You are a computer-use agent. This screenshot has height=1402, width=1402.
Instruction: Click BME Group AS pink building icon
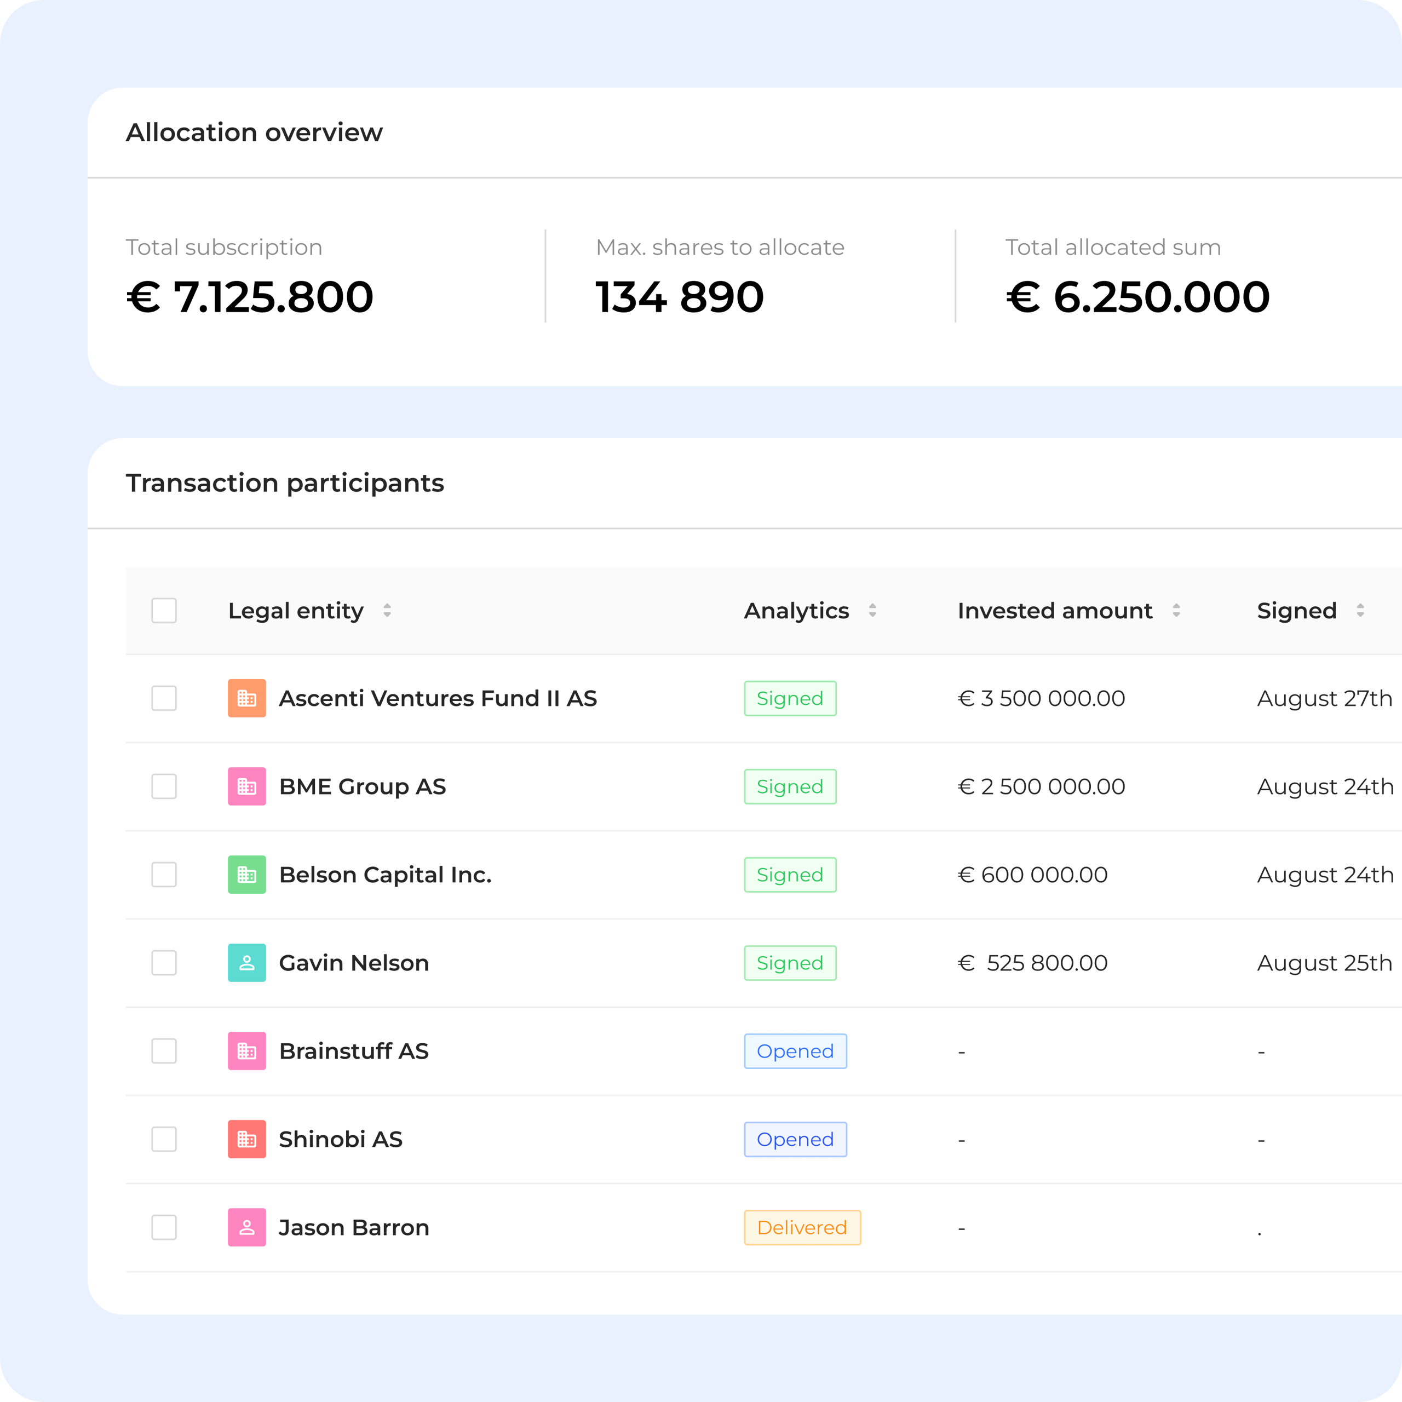click(247, 786)
